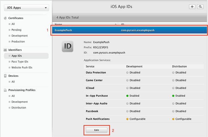Screen dimensions: 208x137
Task: Click the Certificates section icon
Action: [x=5, y=18]
